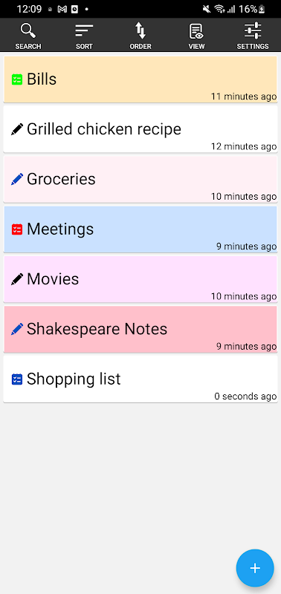
Task: Tap the red checklist icon beside Meetings
Action: pos(17,229)
